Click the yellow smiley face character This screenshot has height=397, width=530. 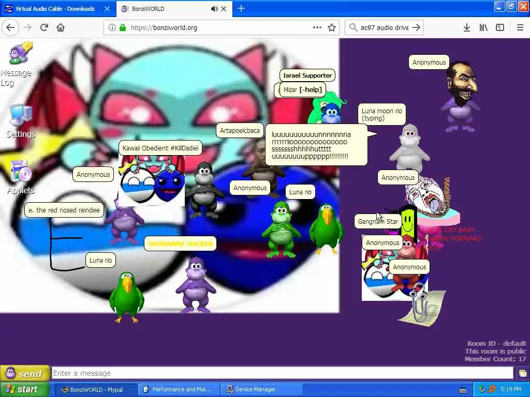tap(408, 221)
